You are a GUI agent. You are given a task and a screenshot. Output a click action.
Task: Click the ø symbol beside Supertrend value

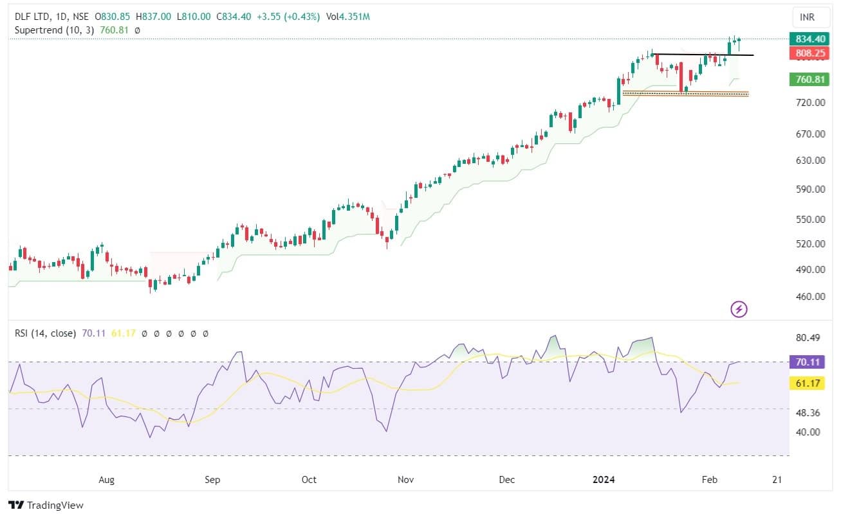pos(138,30)
